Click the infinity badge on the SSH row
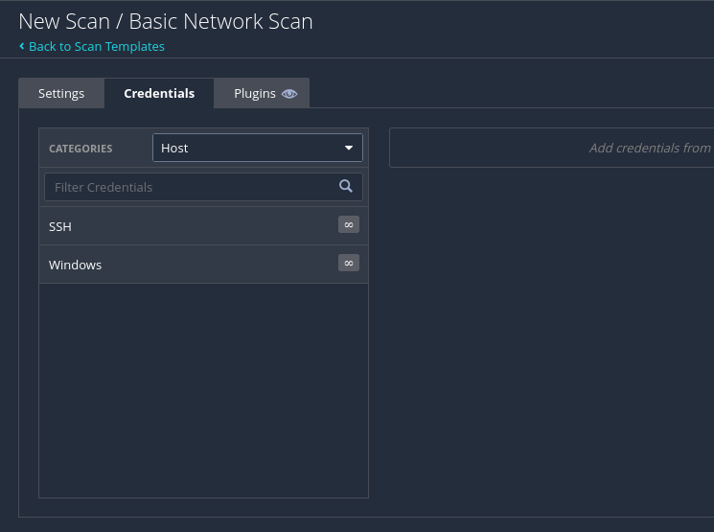 coord(348,224)
